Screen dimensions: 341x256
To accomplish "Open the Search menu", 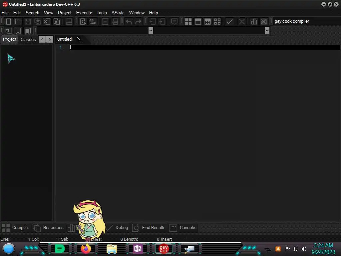I will point(32,13).
